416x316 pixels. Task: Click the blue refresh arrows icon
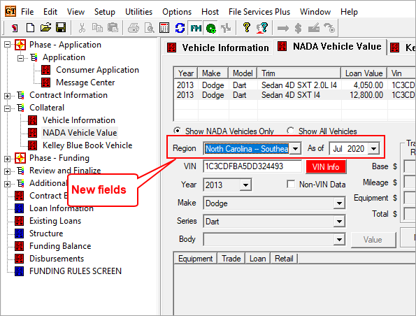(x=180, y=27)
